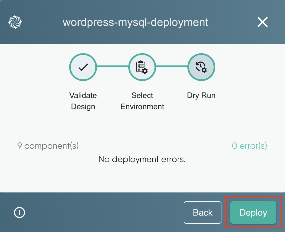Click the Meshery logo icon
Image resolution: width=285 pixels, height=232 pixels.
pos(15,22)
